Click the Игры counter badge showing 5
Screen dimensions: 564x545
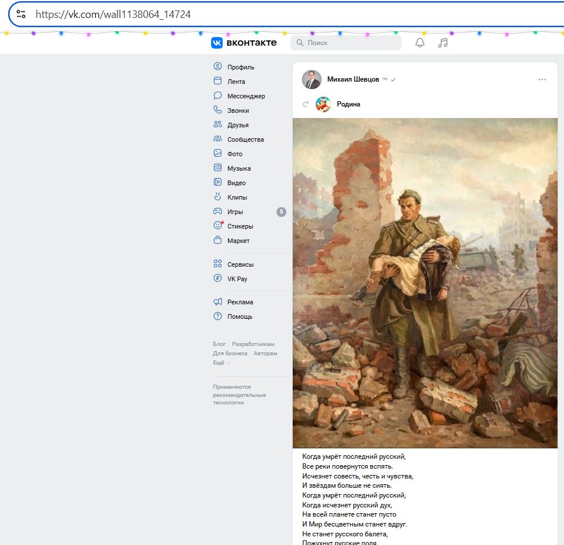[x=281, y=212]
